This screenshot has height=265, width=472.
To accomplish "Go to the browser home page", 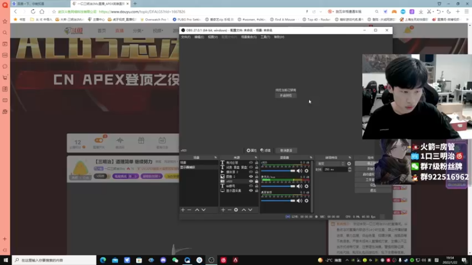I will click(x=42, y=12).
